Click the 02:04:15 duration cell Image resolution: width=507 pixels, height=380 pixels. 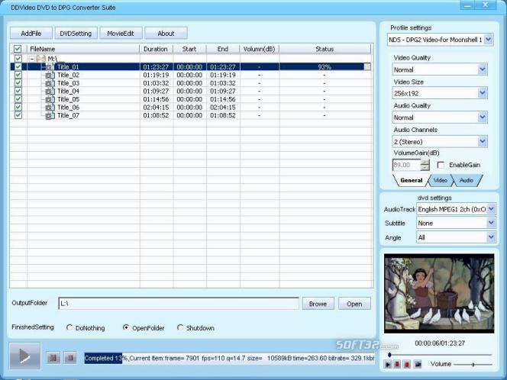click(x=157, y=108)
